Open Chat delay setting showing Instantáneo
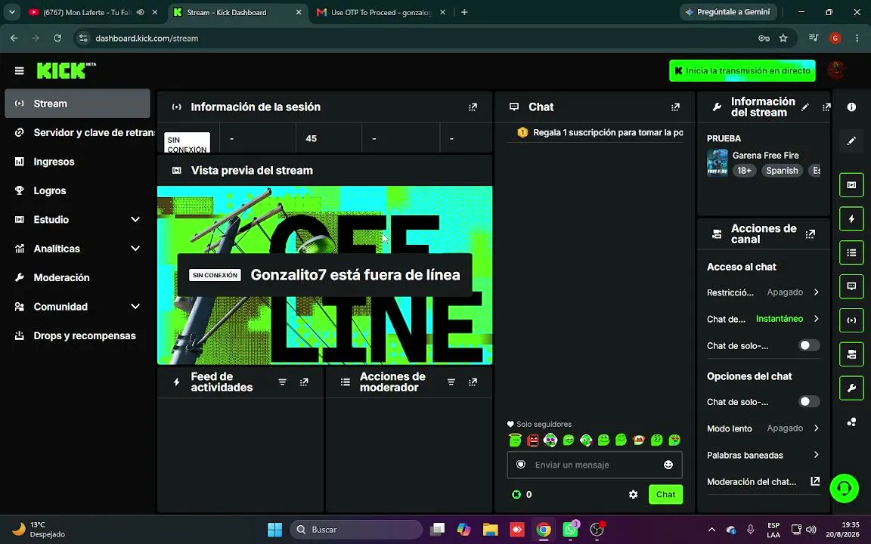The image size is (871, 544). [763, 319]
